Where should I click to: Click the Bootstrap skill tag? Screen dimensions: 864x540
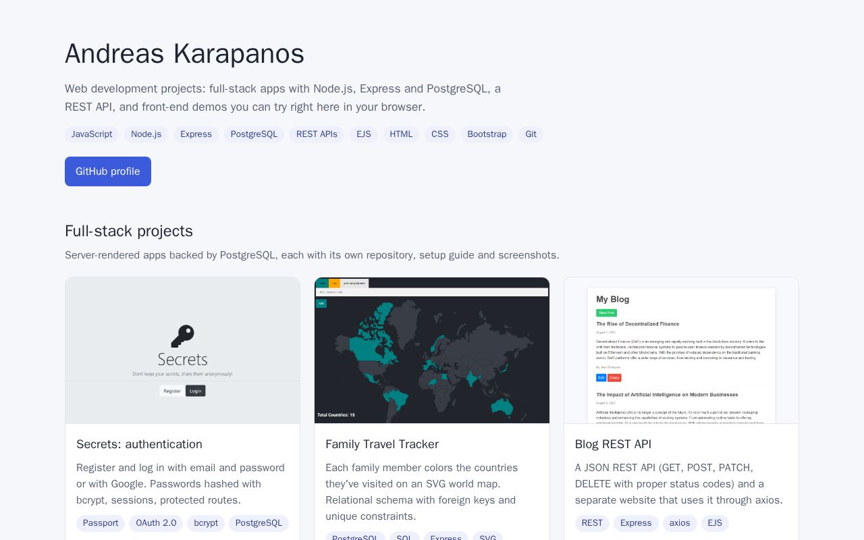pyautogui.click(x=487, y=134)
